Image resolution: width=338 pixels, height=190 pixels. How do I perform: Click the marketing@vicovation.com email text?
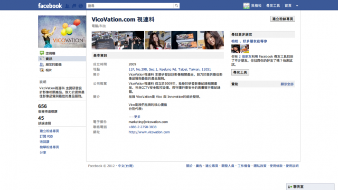coord(148,122)
